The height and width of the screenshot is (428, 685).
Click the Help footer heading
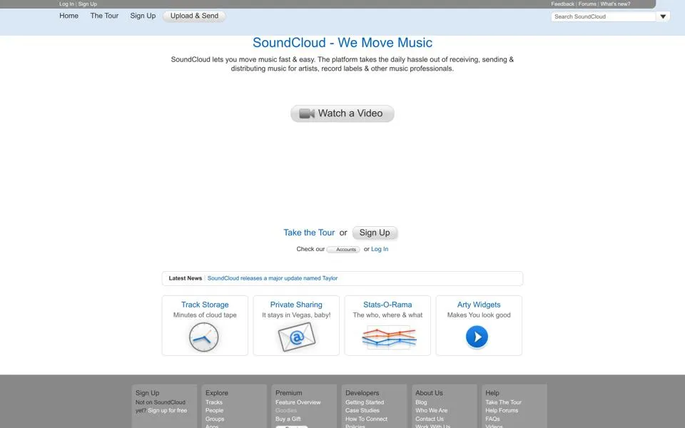click(492, 393)
